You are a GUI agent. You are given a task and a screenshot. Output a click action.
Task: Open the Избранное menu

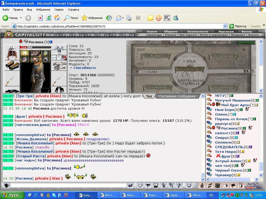pos(43,10)
